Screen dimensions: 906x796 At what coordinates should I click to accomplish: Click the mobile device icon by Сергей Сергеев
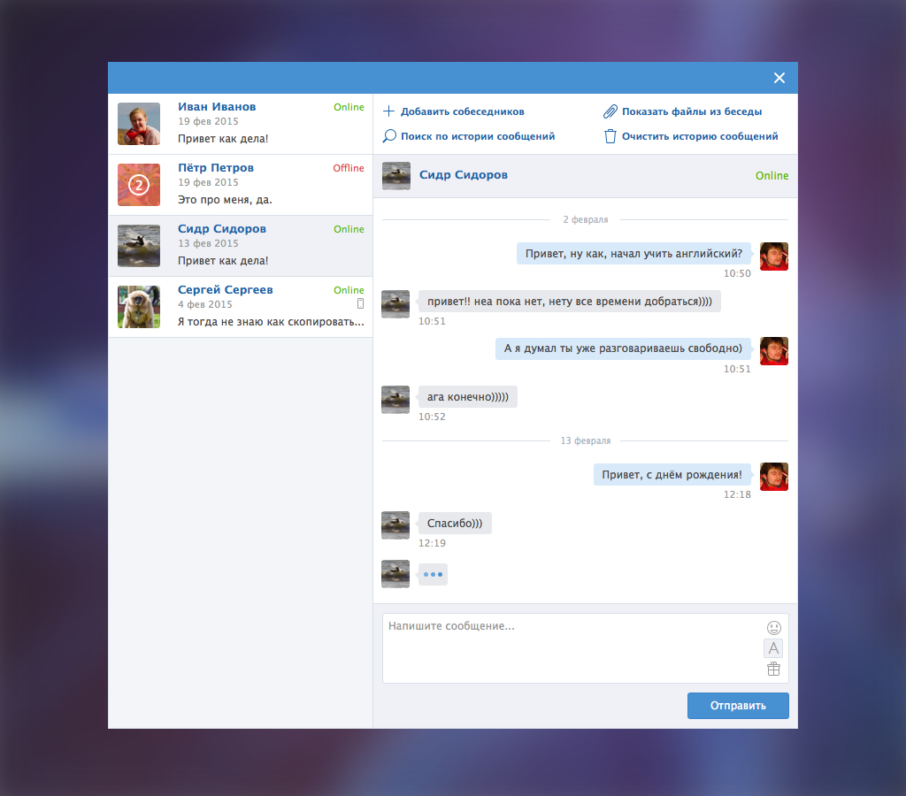point(361,304)
